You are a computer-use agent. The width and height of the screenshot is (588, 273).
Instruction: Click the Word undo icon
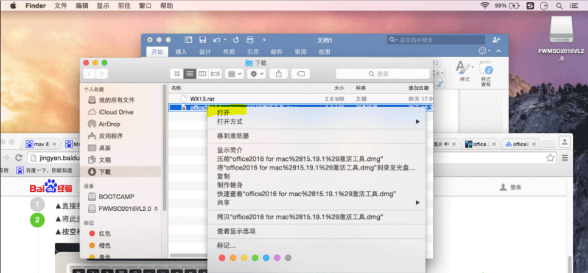click(x=217, y=40)
